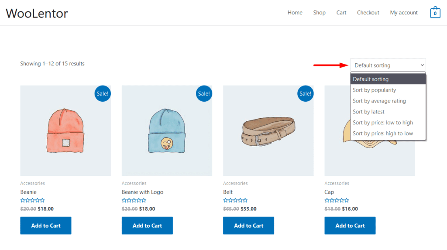Viewport: 447px width, 250px height.
Task: Open the Default sorting dropdown
Action: [388, 65]
